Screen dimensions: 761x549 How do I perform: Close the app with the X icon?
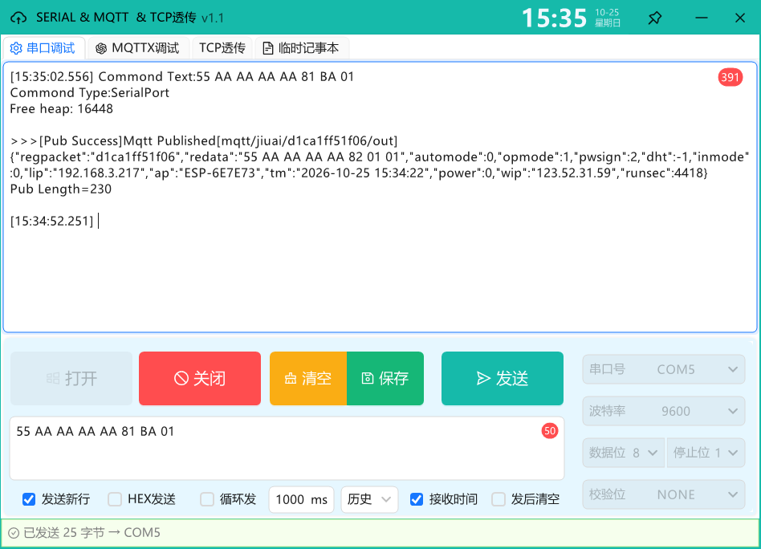click(739, 18)
